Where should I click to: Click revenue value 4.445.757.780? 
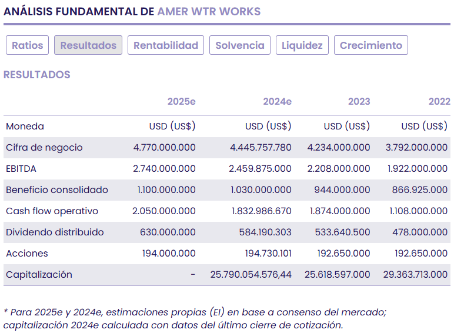click(x=261, y=148)
